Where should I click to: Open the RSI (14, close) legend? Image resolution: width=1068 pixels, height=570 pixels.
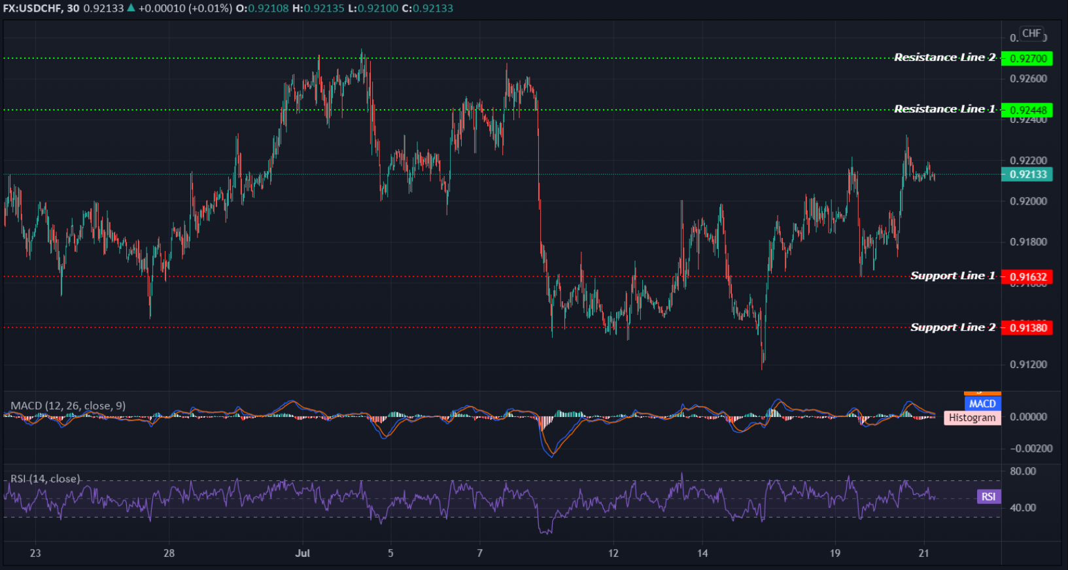[x=45, y=479]
